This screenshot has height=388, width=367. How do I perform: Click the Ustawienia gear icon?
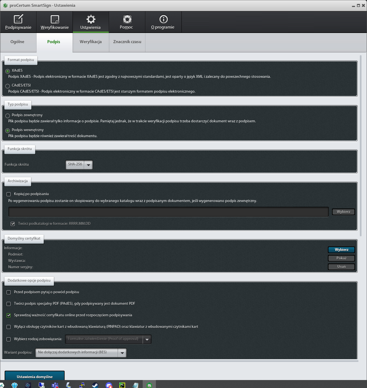tap(91, 19)
